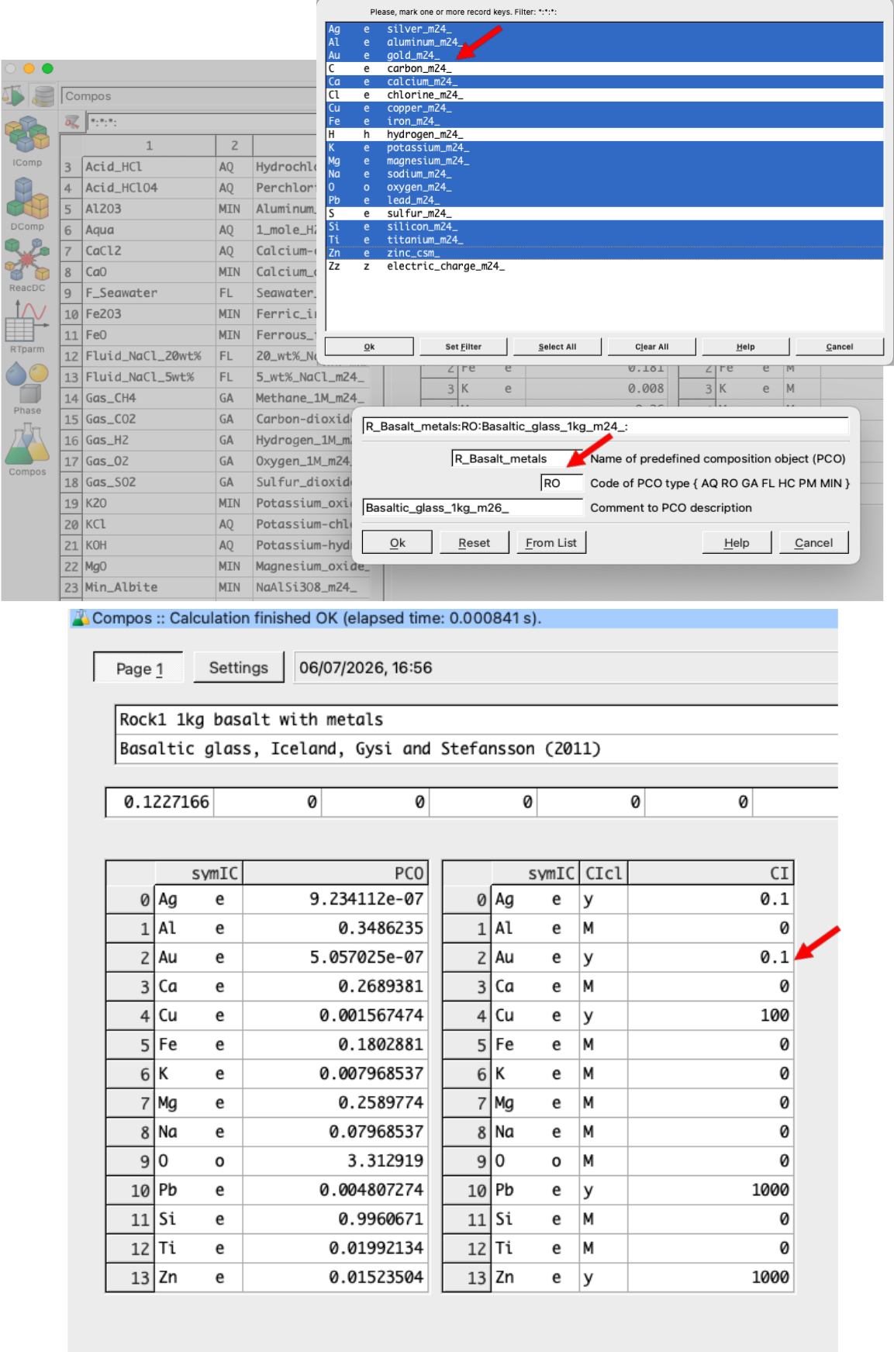
Task: Click the RO PCO type code field
Action: (561, 483)
